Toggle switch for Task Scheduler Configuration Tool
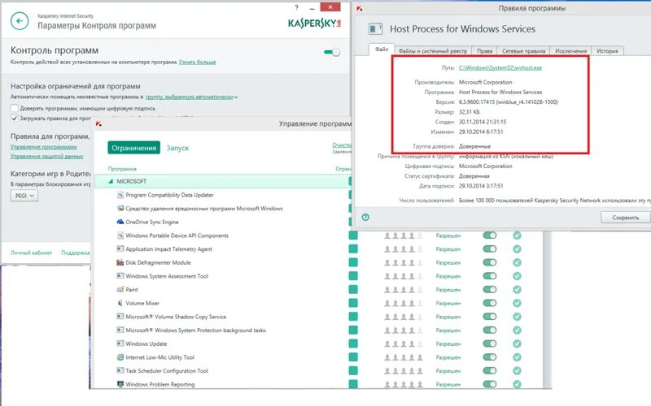This screenshot has height=406, width=651. pyautogui.click(x=490, y=371)
